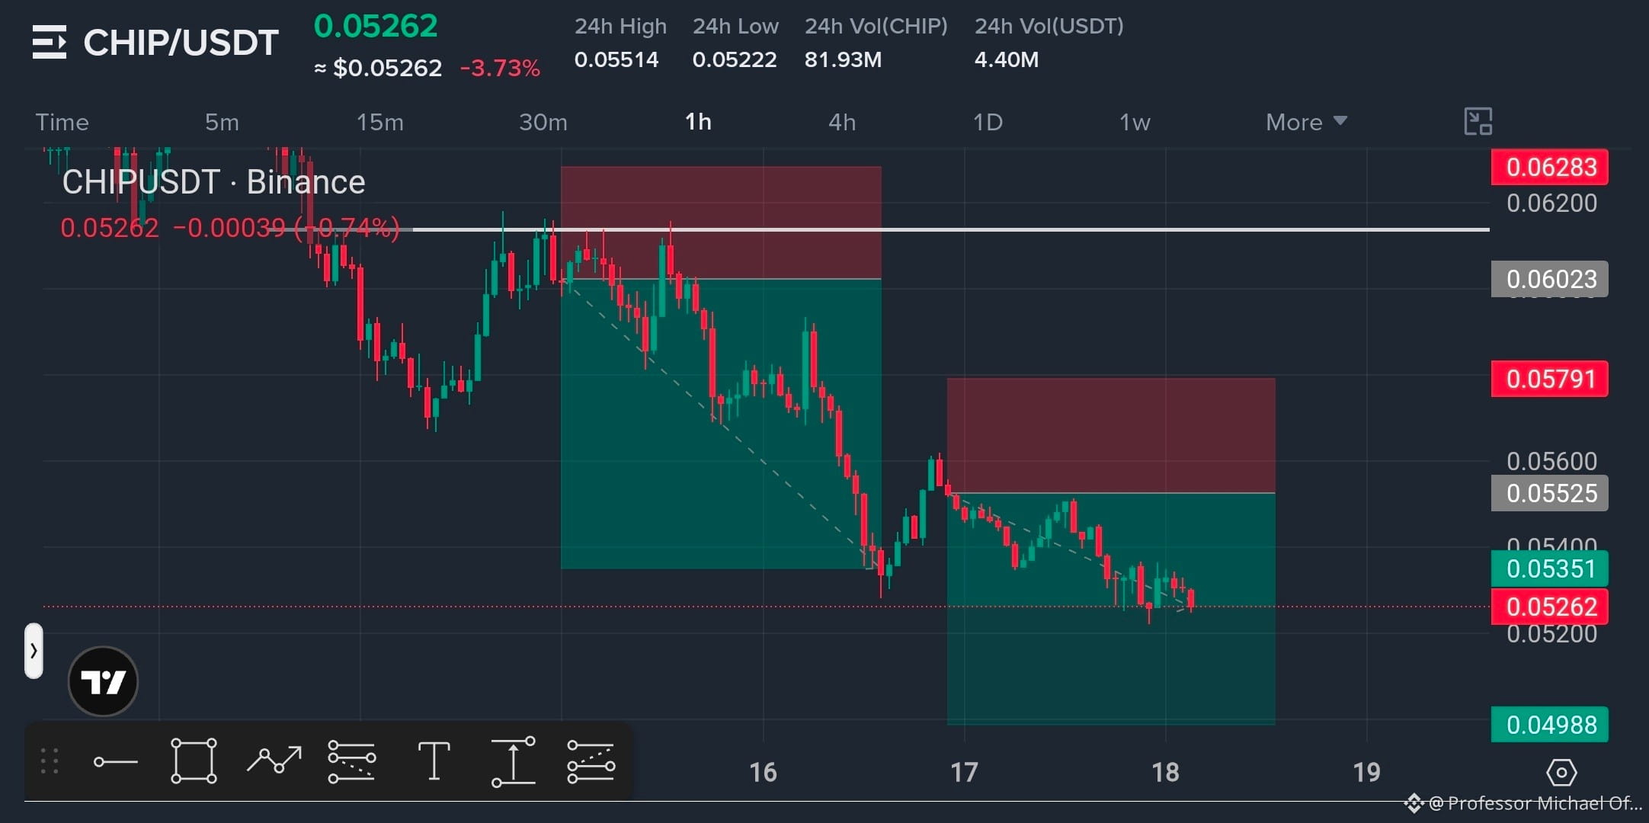The width and height of the screenshot is (1649, 823).
Task: Select the path polyline drawing tool
Action: 274,760
